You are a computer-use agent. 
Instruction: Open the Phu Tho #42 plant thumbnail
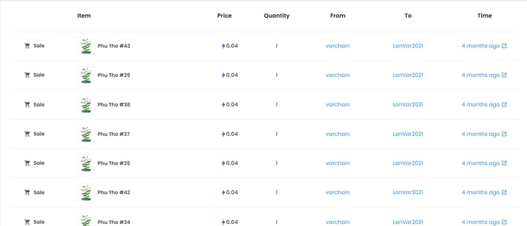click(86, 192)
